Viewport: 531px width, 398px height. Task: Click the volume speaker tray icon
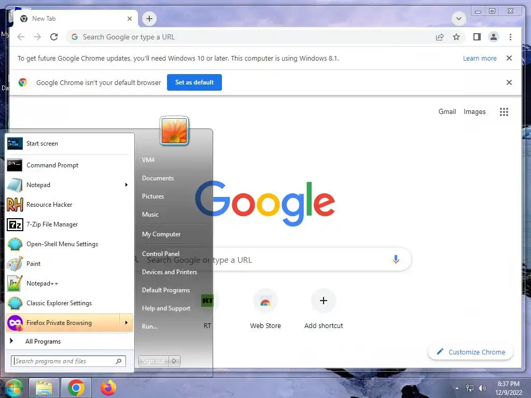[482, 388]
